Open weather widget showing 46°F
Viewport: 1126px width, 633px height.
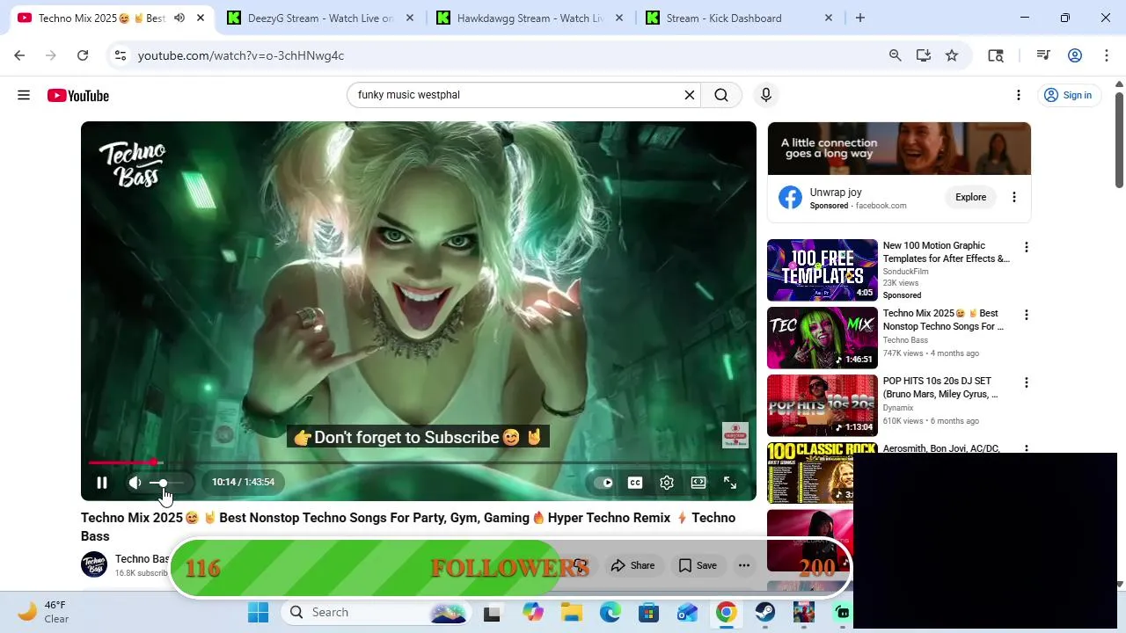[44, 612]
